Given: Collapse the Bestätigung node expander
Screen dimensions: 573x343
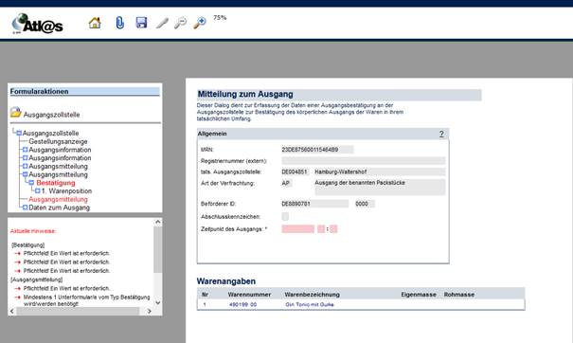Looking at the screenshot, I should pos(31,183).
